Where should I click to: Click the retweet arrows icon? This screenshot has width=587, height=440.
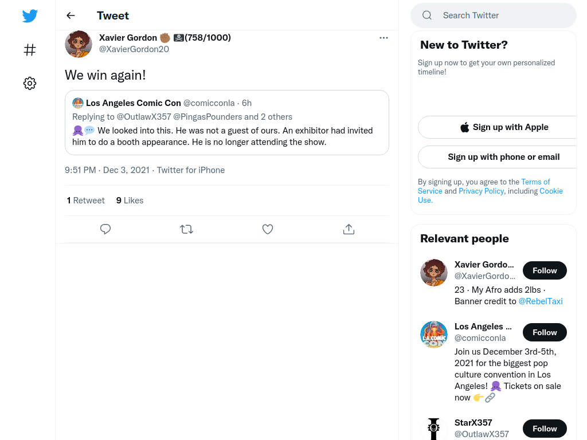click(186, 229)
